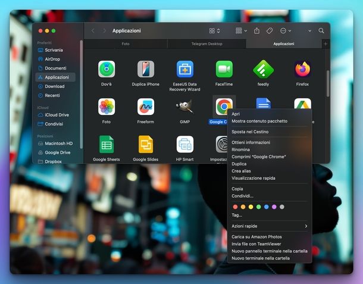
Task: Select the FaceTime app icon
Action: 224,69
